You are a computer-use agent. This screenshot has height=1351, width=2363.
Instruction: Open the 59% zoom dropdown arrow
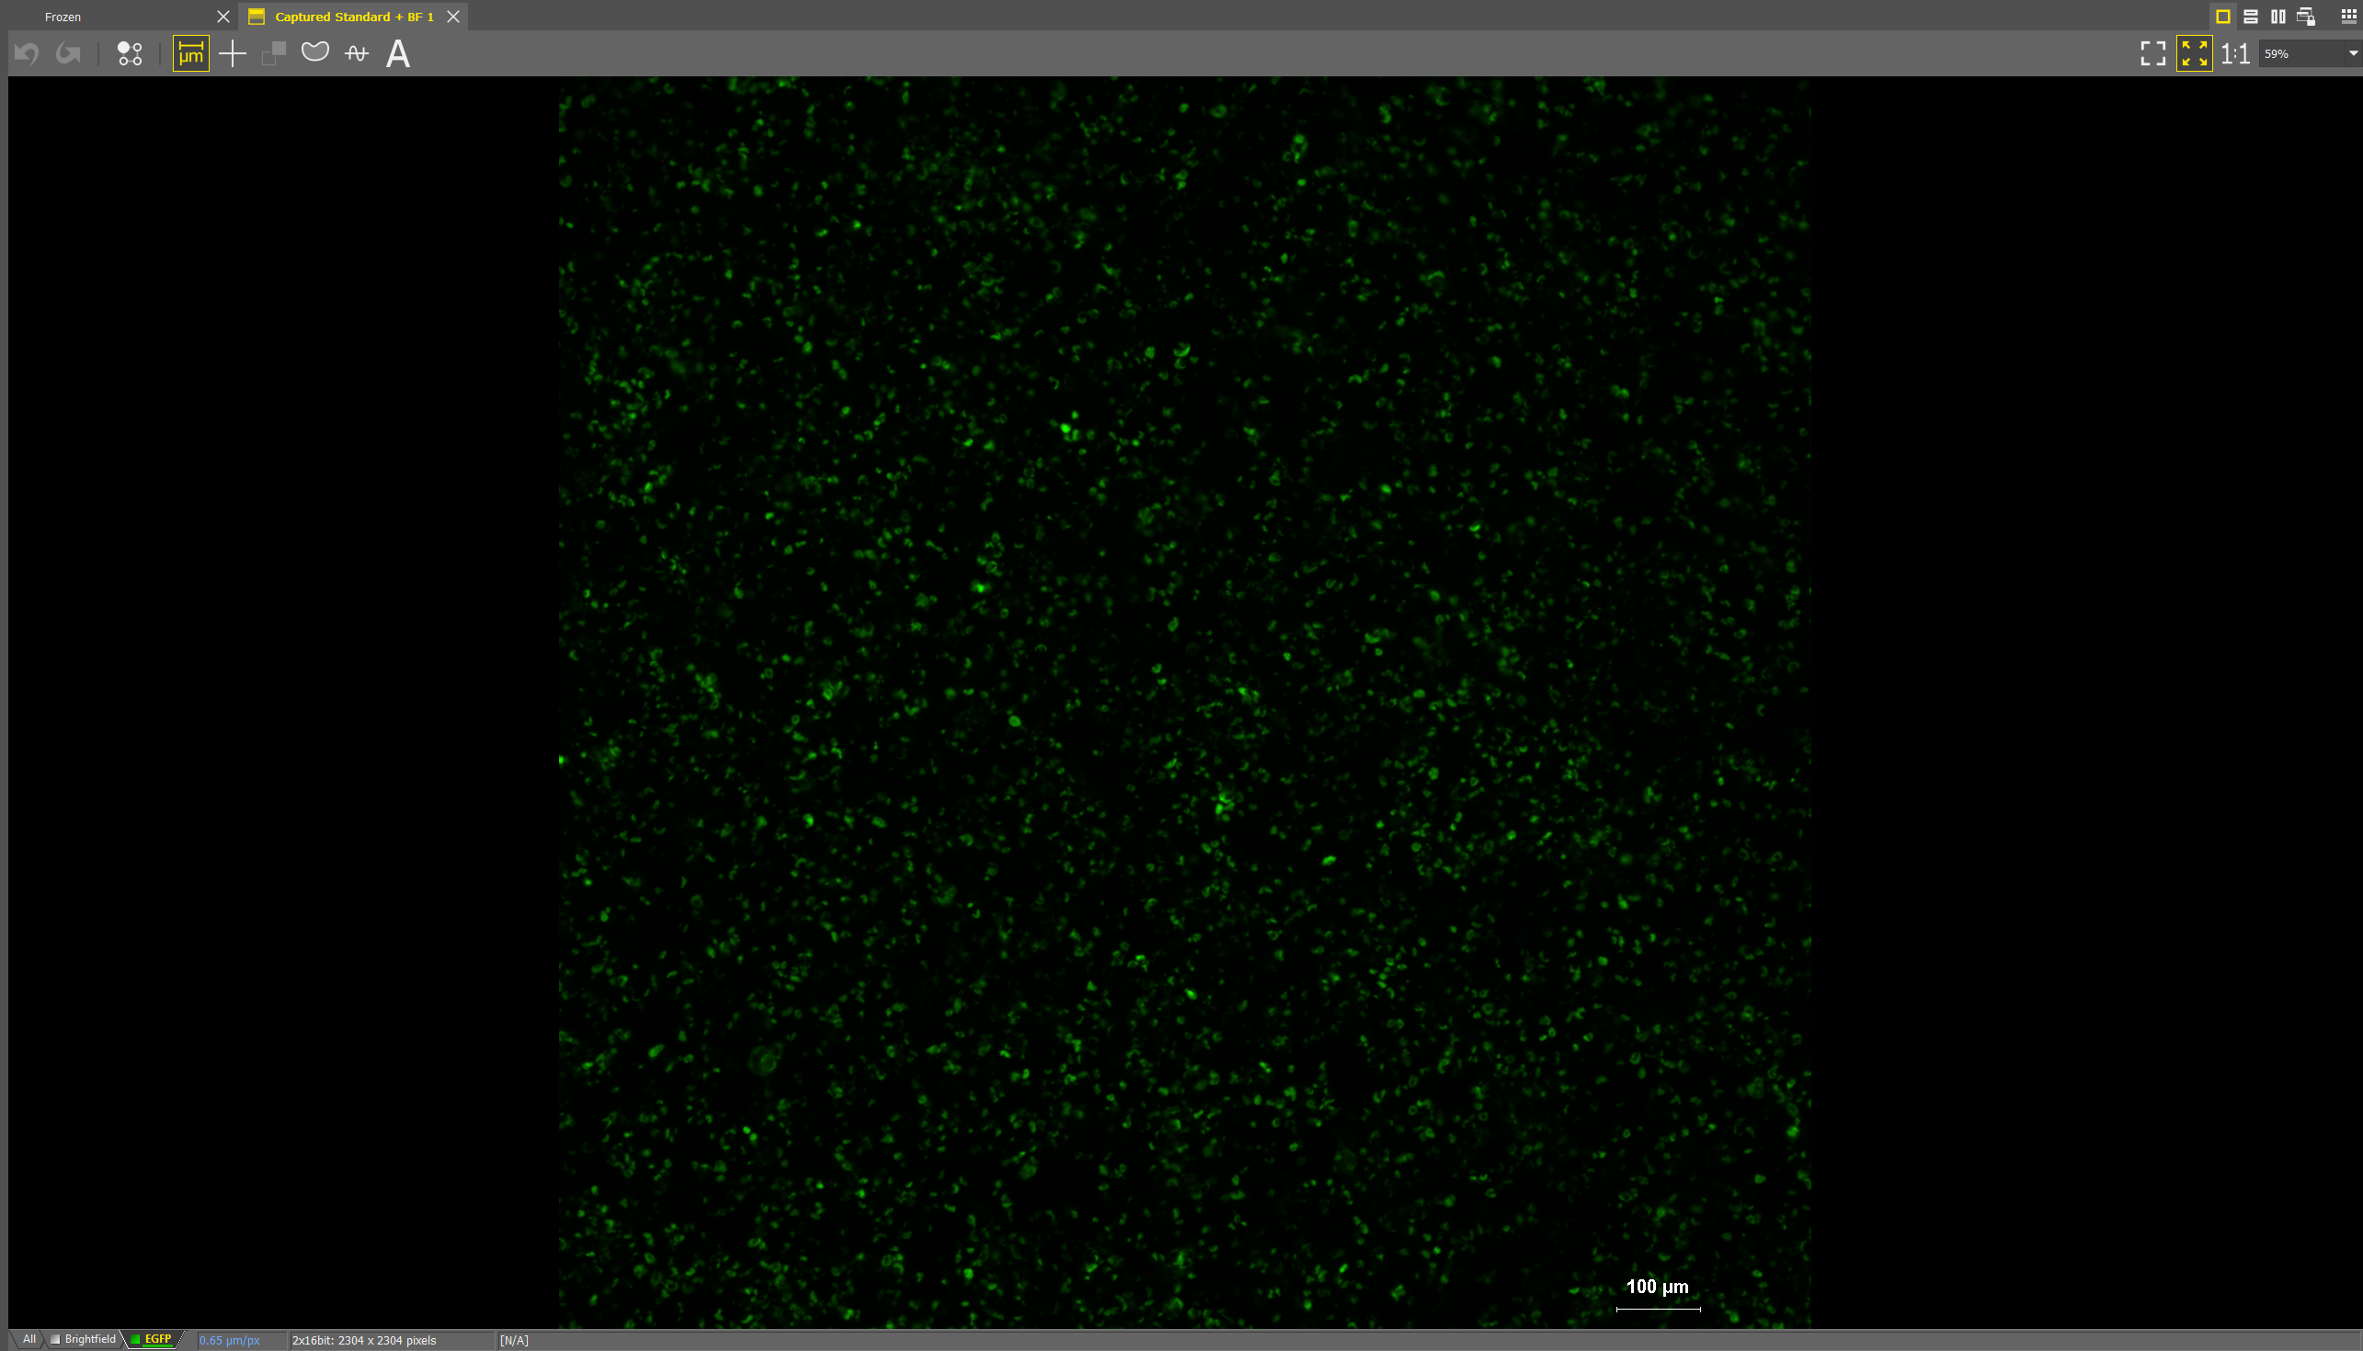(2353, 53)
